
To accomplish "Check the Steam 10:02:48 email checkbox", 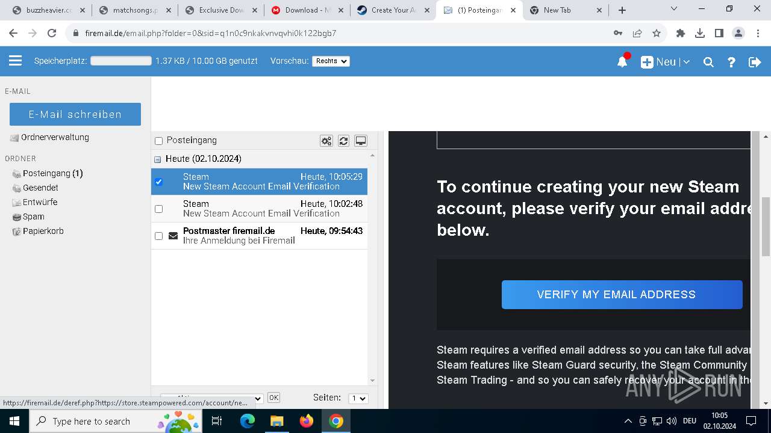I will 159,209.
